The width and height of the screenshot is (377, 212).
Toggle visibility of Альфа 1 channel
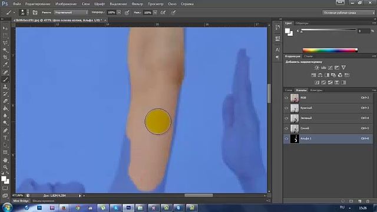coord(286,138)
